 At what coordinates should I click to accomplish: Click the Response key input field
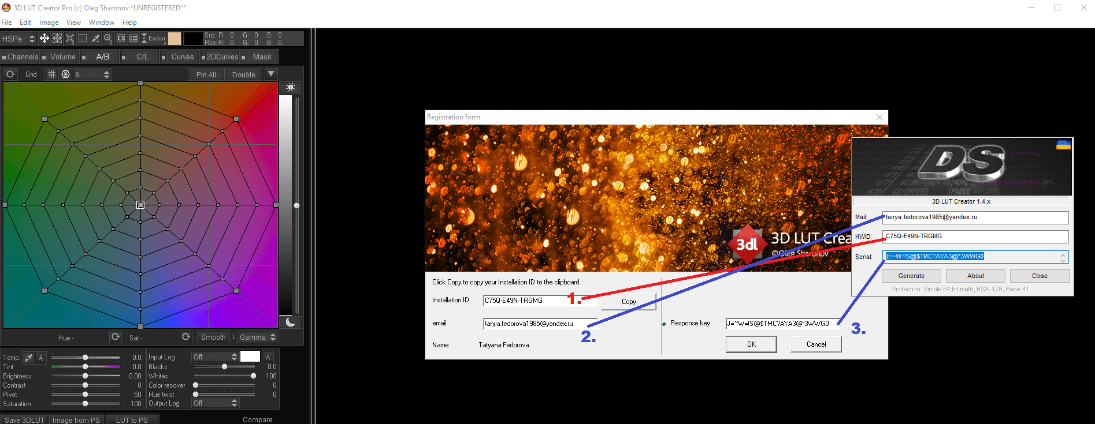pos(784,324)
